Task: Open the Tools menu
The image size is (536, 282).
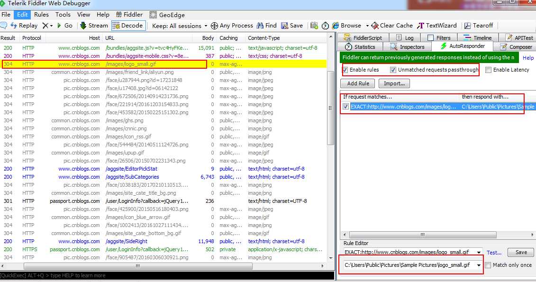Action: 63,15
